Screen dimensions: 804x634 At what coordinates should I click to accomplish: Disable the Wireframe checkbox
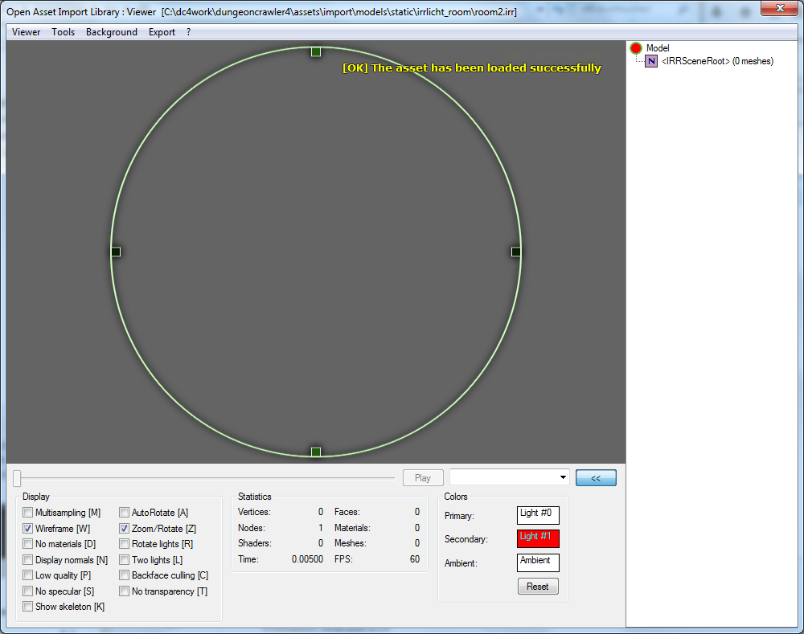pos(28,529)
